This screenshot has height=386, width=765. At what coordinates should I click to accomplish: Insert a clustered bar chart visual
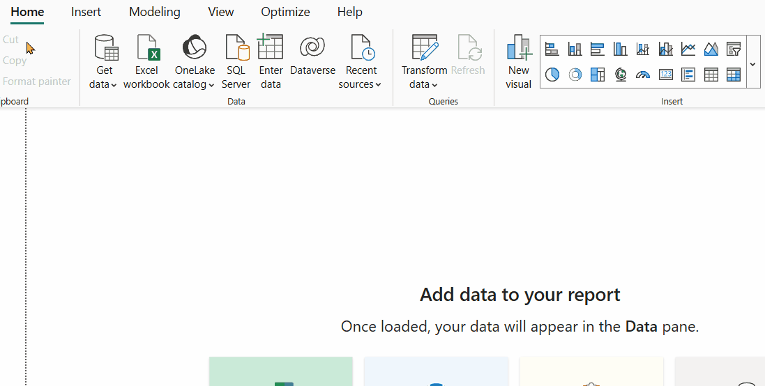tap(597, 49)
